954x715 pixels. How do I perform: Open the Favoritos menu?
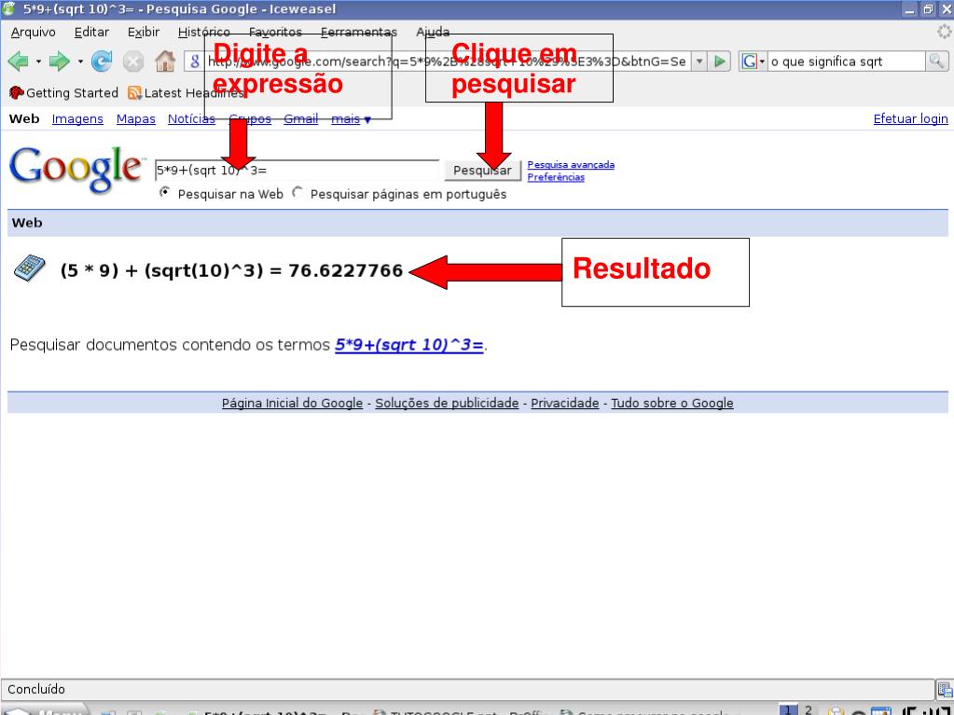[x=275, y=33]
